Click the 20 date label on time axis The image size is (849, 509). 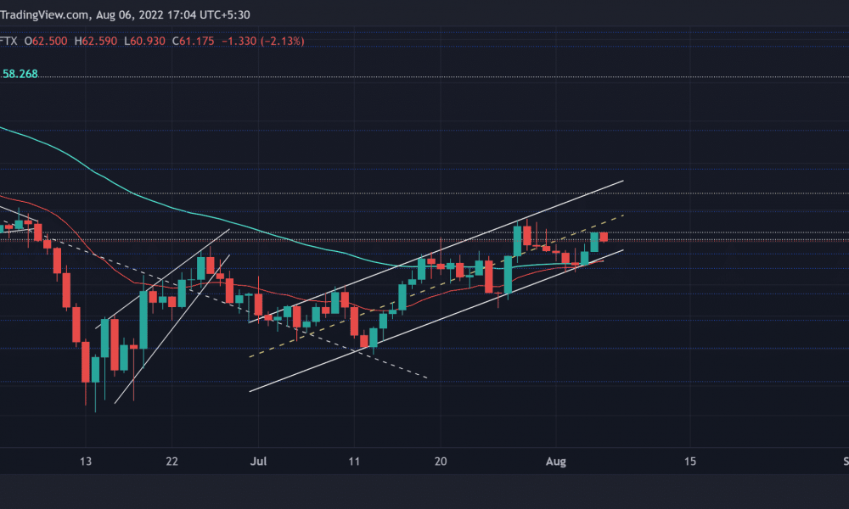441,461
